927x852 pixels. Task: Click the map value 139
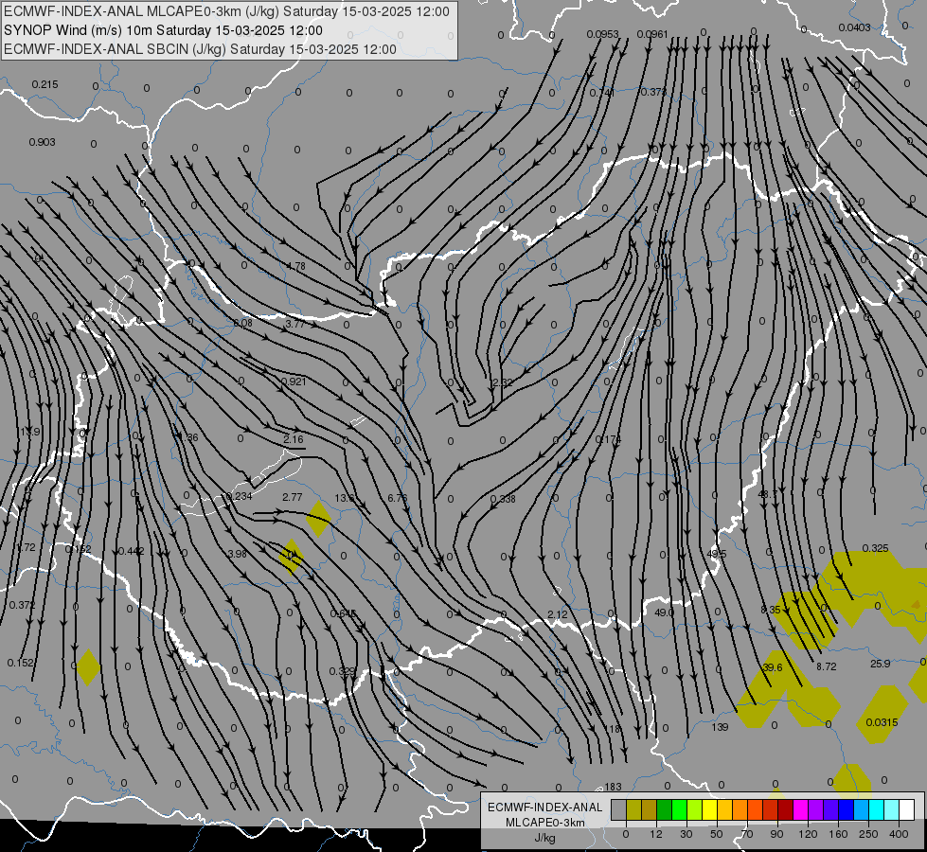tap(720, 727)
